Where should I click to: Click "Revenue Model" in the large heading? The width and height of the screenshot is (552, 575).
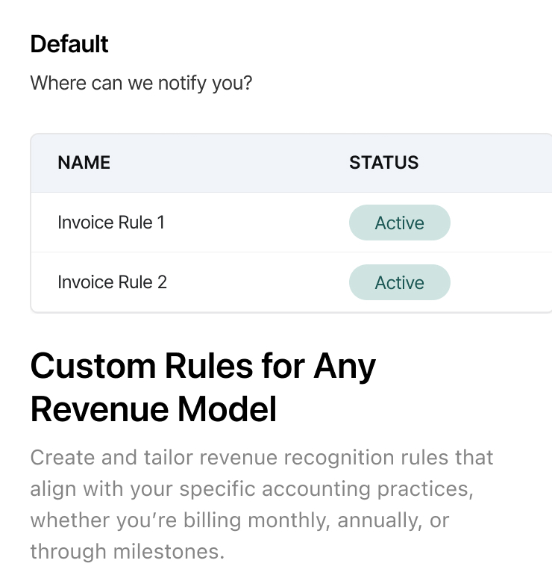pyautogui.click(x=153, y=409)
